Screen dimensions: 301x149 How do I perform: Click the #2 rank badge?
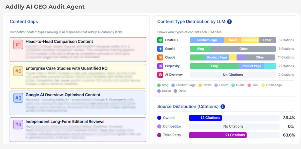(x=18, y=71)
